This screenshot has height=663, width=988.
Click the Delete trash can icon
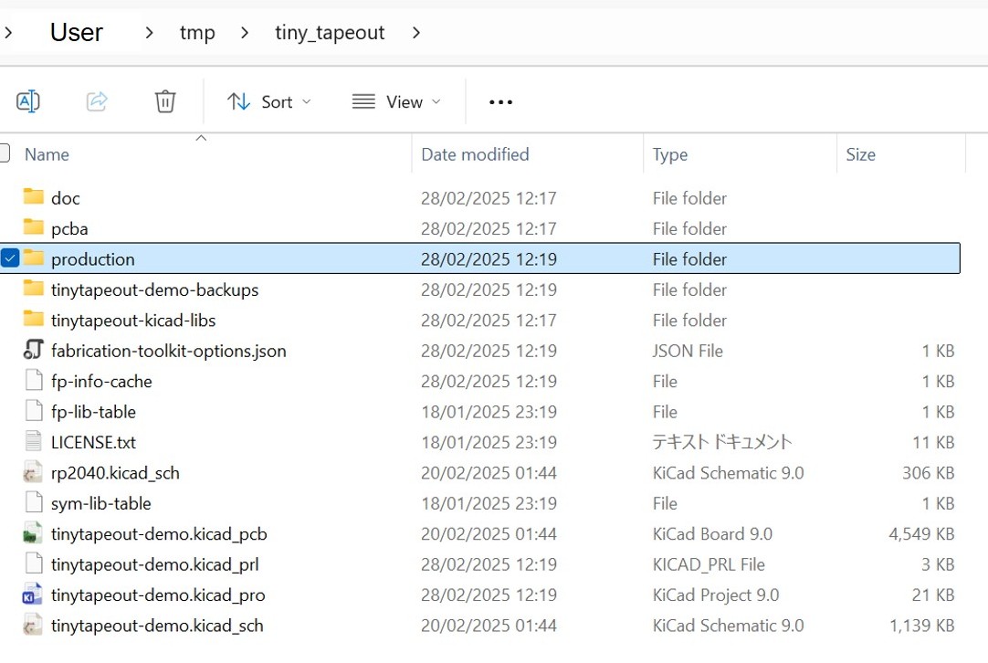coord(165,100)
